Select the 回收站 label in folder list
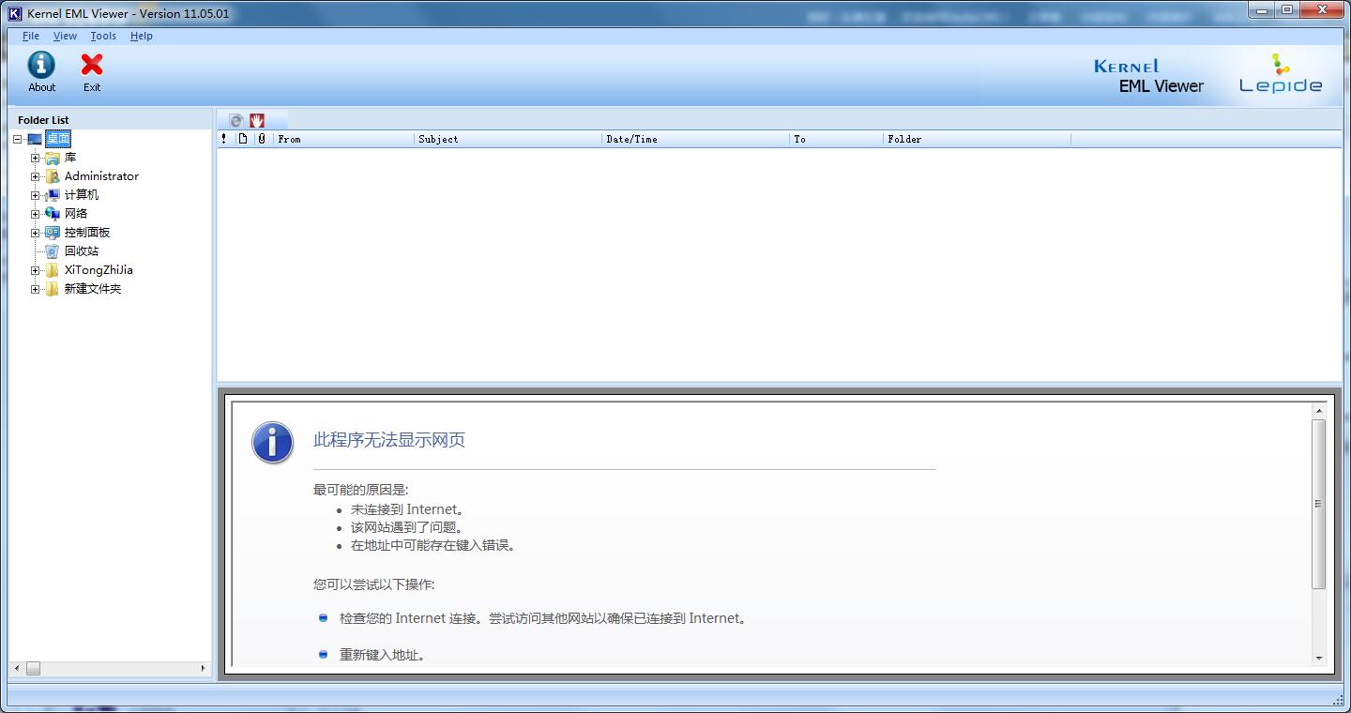1351x713 pixels. [x=82, y=251]
